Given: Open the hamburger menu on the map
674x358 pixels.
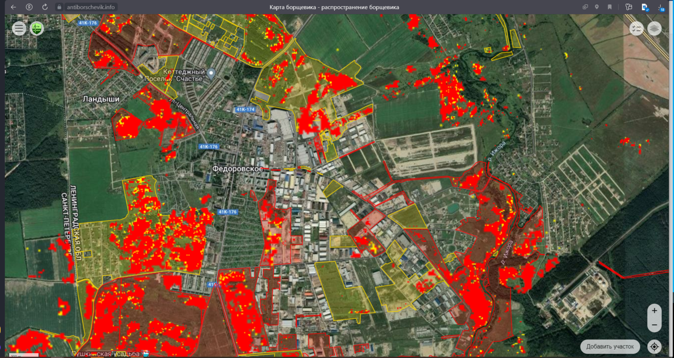Looking at the screenshot, I should click(19, 28).
